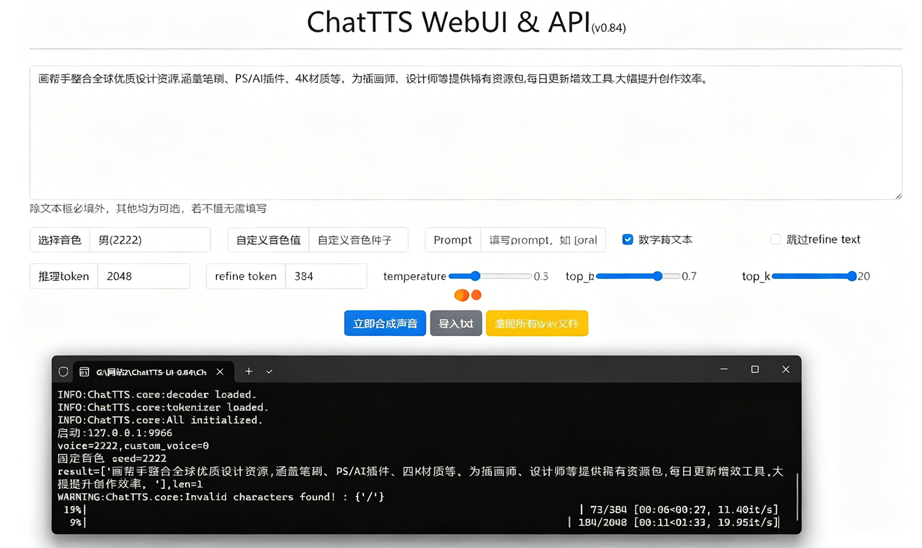Click the 推理token field showing 2048
This screenshot has width=922, height=548.
[x=144, y=276]
